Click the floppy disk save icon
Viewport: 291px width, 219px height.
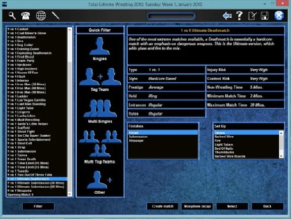point(264,16)
